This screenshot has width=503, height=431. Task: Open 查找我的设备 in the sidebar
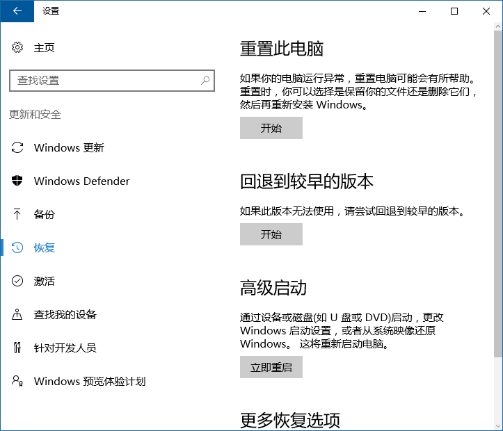(65, 315)
